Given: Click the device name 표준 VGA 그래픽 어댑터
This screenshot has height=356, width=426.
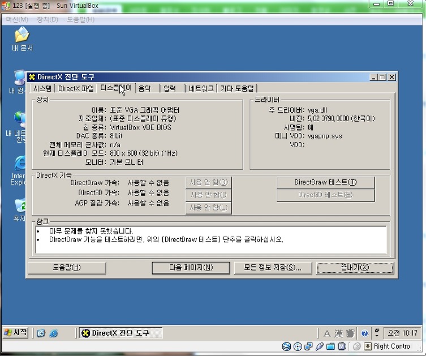Looking at the screenshot, I should [144, 110].
